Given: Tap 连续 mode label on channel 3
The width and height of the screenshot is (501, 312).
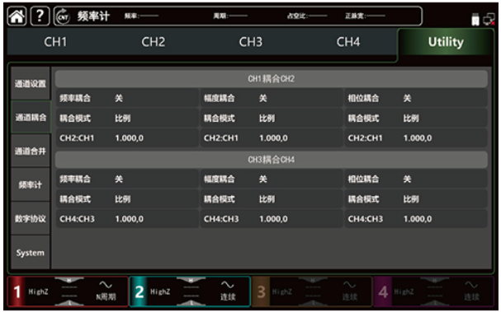Looking at the screenshot, I should pos(350,297).
